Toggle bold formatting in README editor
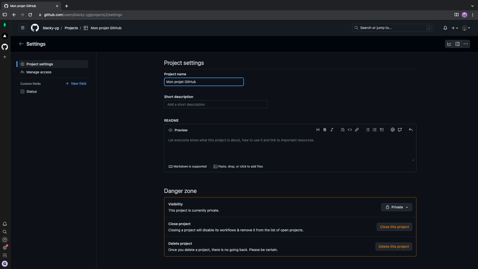The image size is (478, 269). (x=325, y=130)
